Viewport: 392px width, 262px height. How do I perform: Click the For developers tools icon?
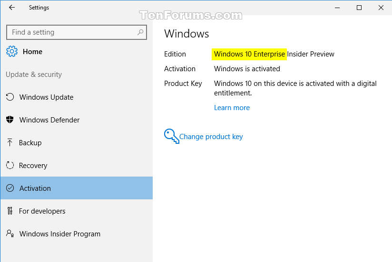10,211
